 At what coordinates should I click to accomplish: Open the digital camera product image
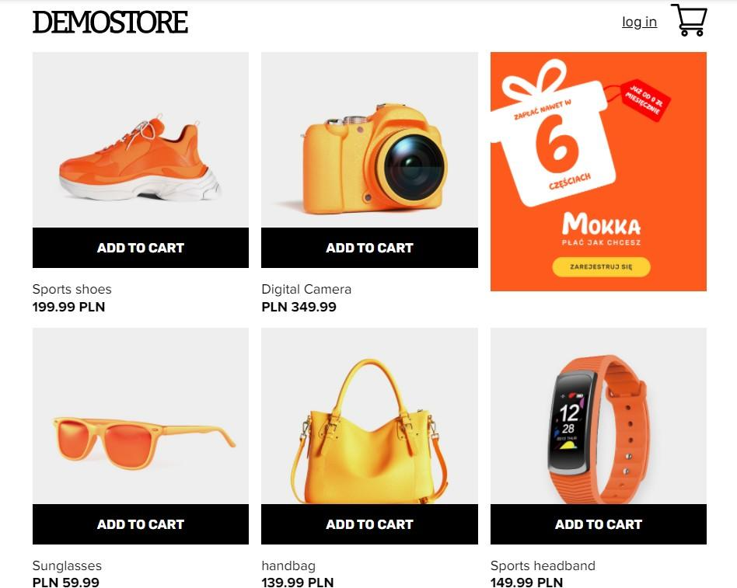pos(369,140)
